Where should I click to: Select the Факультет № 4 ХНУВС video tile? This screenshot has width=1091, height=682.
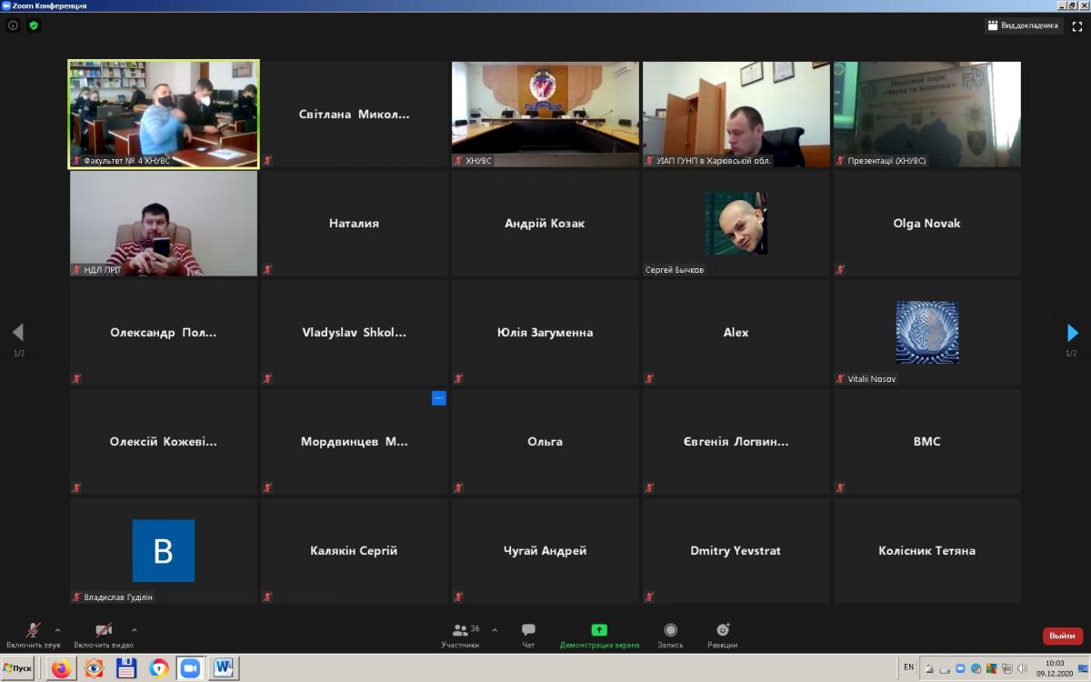(164, 114)
